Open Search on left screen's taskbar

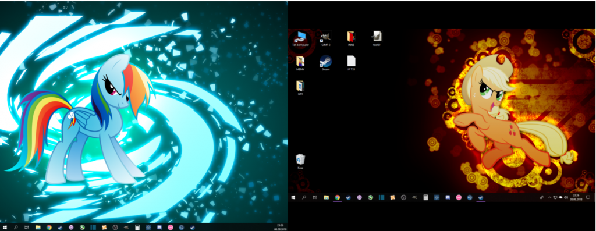pyautogui.click(x=16, y=227)
